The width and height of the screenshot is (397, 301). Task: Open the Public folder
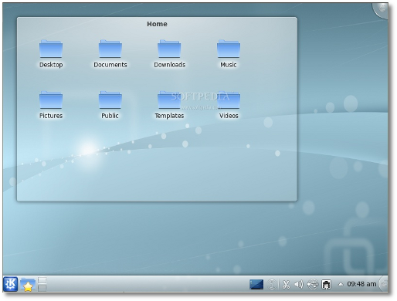pos(110,105)
